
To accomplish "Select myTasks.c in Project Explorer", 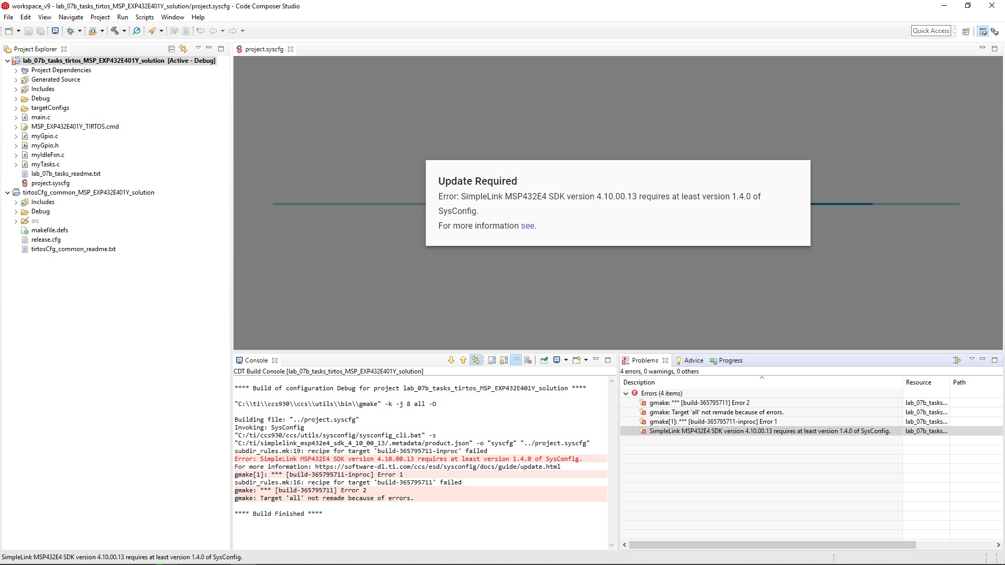I will [46, 164].
